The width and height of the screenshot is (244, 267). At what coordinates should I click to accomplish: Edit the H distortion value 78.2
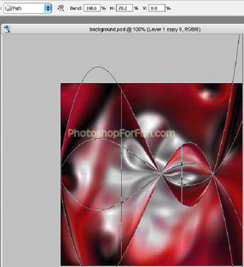click(124, 8)
